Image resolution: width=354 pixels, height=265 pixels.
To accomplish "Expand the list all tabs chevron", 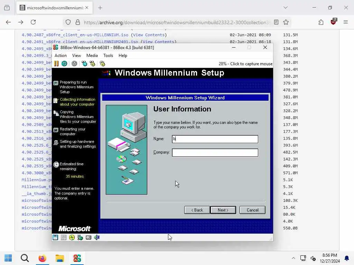I will coord(286,8).
